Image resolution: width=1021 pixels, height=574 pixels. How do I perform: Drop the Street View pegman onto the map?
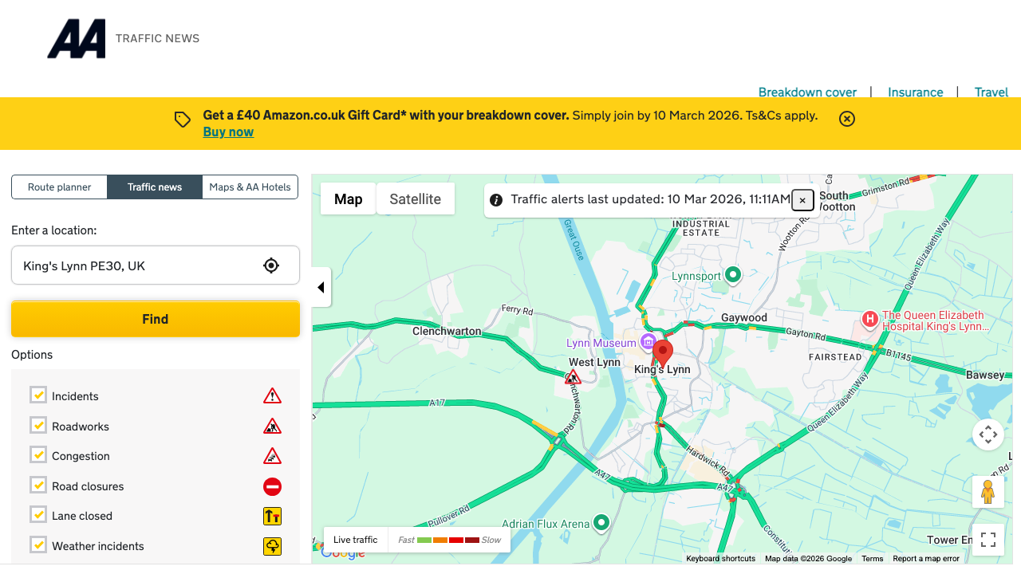pyautogui.click(x=988, y=492)
